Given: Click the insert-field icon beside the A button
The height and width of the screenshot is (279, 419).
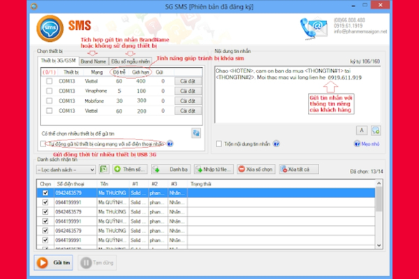Looking at the screenshot, I should [x=376, y=130].
